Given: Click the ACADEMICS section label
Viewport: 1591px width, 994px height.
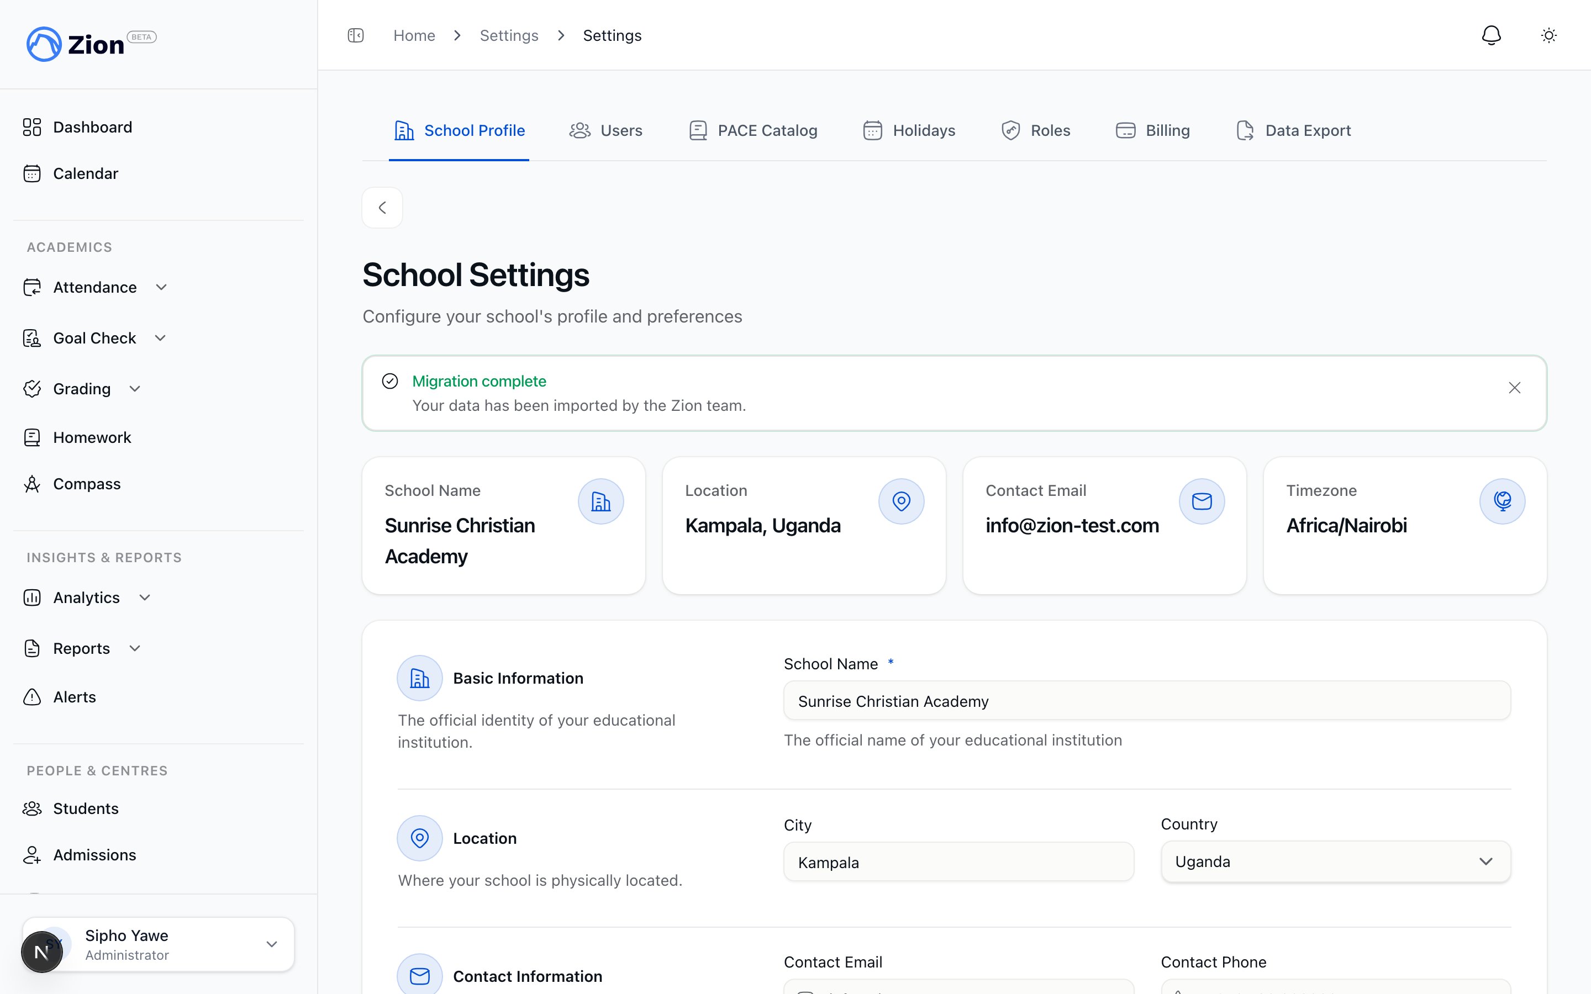Looking at the screenshot, I should 70,247.
